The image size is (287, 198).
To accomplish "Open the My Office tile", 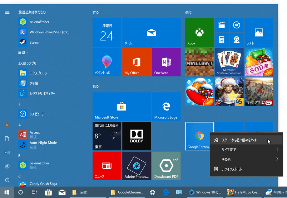I will [x=136, y=62].
